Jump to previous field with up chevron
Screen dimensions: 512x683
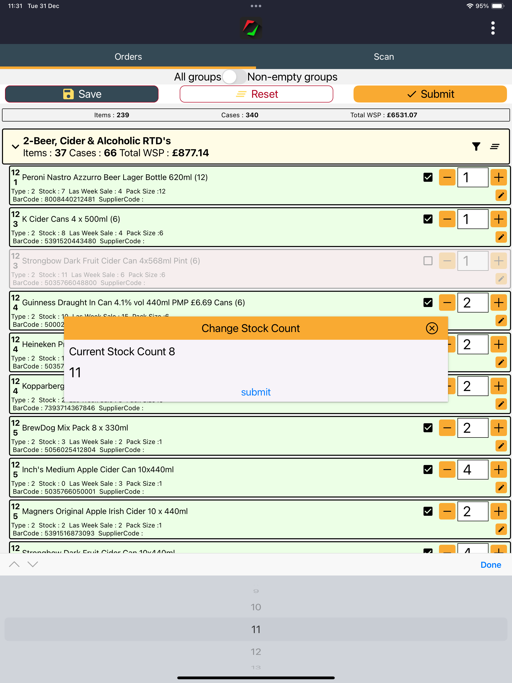14,564
